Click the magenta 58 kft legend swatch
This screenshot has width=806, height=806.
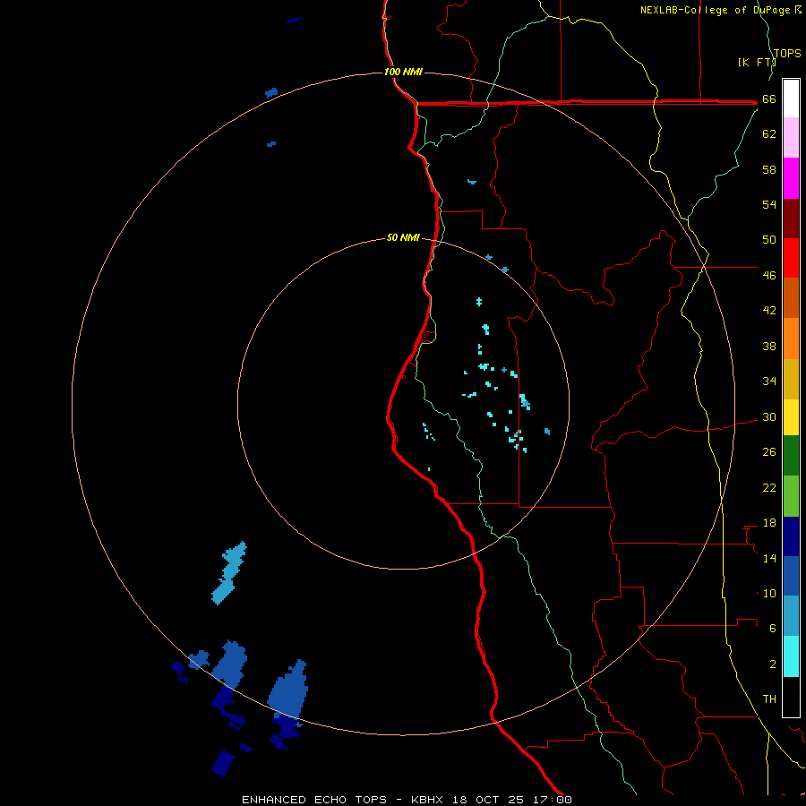(x=791, y=178)
